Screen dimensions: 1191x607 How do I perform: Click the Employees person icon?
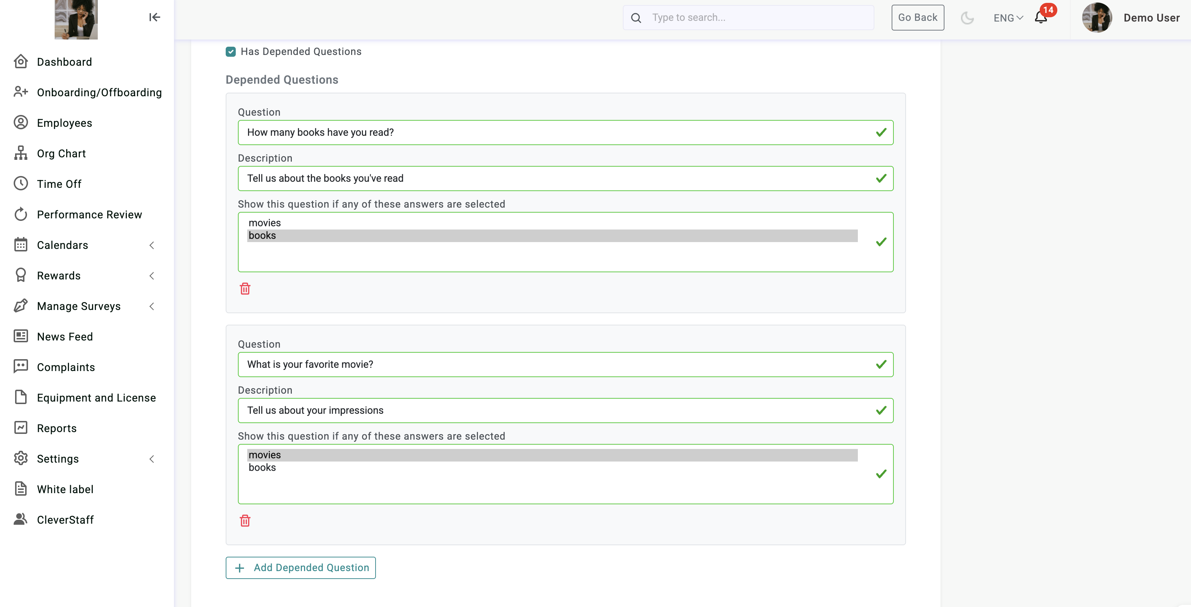[21, 122]
